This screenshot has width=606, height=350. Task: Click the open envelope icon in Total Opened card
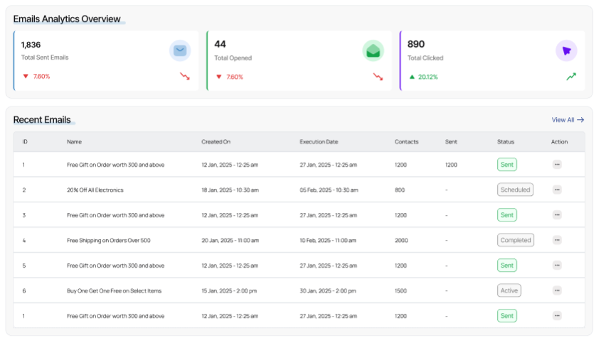coord(373,50)
